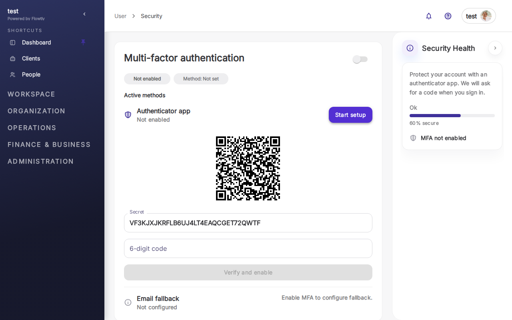The width and height of the screenshot is (512, 320).
Task: Click the People icon in sidebar
Action: click(x=13, y=74)
